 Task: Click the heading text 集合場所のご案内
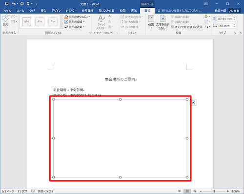click(x=120, y=79)
